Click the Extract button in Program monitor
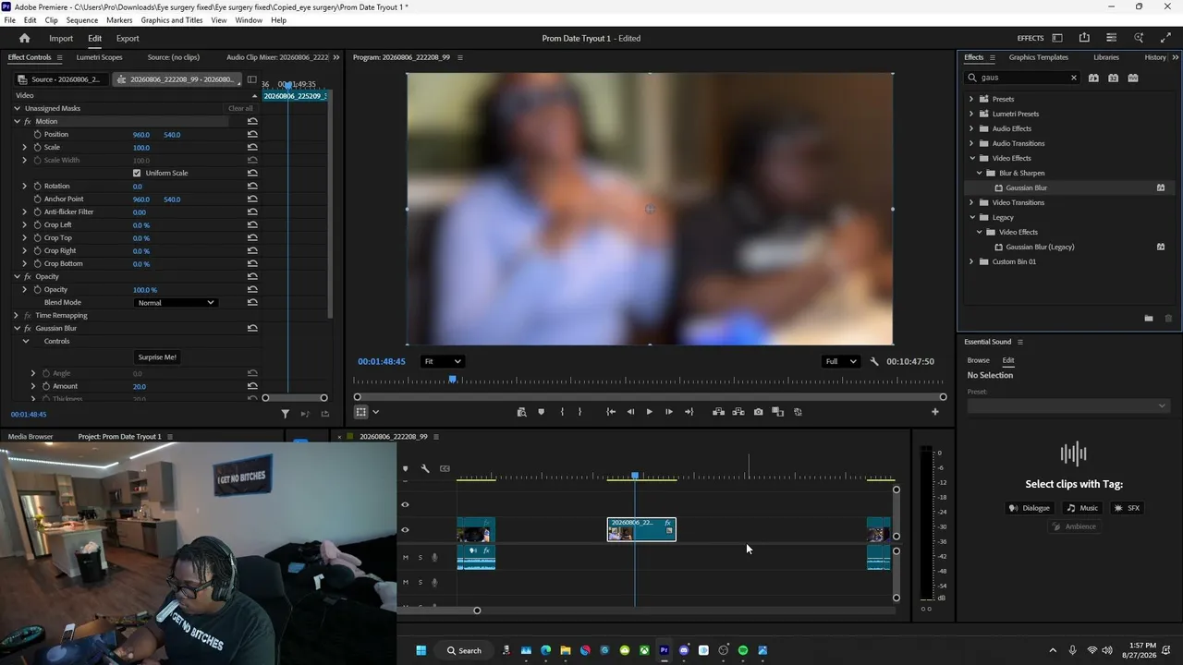Viewport: 1183px width, 665px height. click(738, 412)
